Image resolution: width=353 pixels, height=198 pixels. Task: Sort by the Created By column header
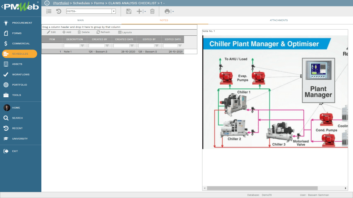[100, 39]
